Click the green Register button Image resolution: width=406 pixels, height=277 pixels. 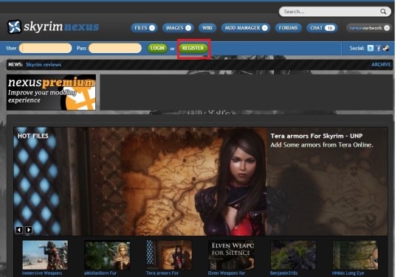pyautogui.click(x=193, y=49)
